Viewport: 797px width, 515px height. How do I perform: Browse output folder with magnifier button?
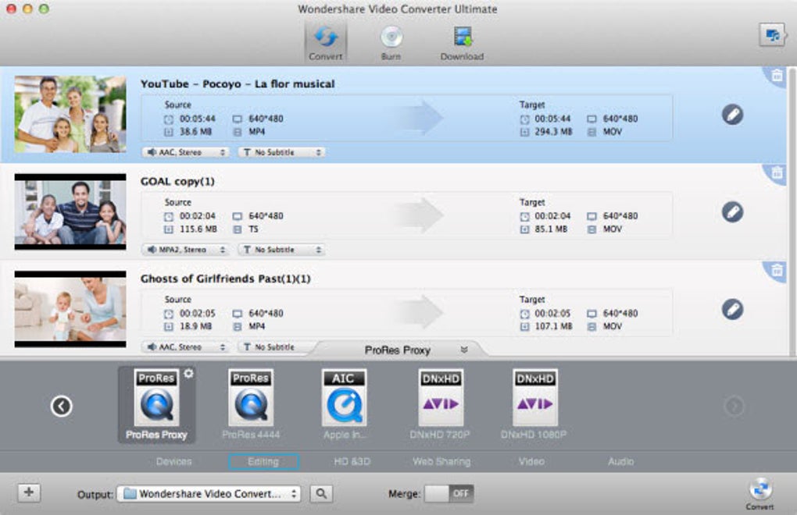point(321,494)
